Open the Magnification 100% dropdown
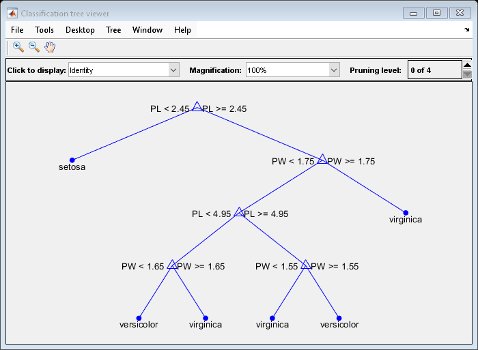Viewport: 478px width, 350px height. click(292, 70)
